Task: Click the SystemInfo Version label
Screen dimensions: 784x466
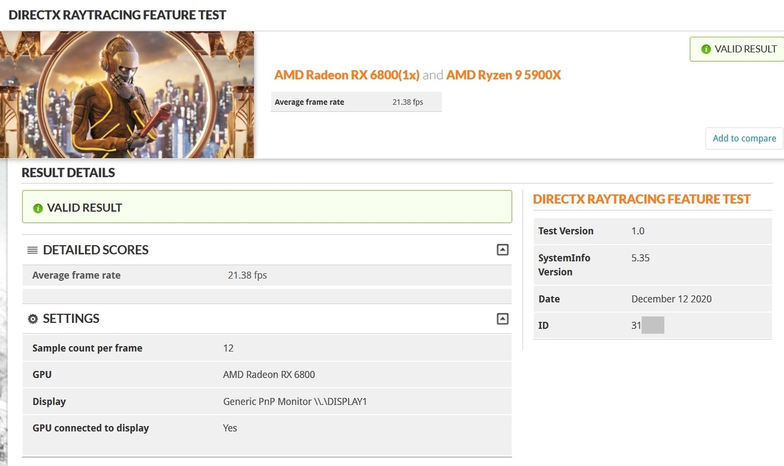Action: (564, 265)
